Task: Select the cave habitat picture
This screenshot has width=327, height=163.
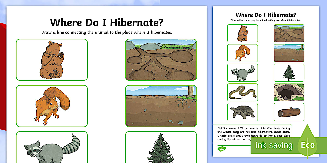Action: 289,92
